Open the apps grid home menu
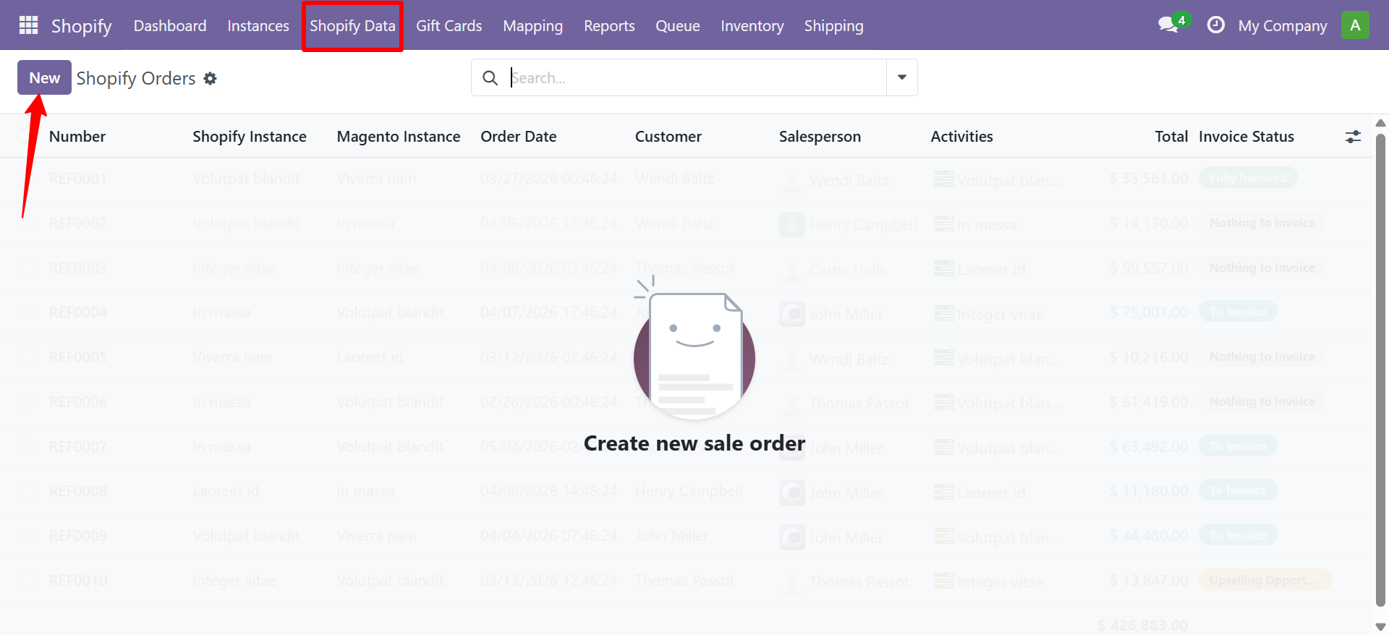 (x=28, y=25)
